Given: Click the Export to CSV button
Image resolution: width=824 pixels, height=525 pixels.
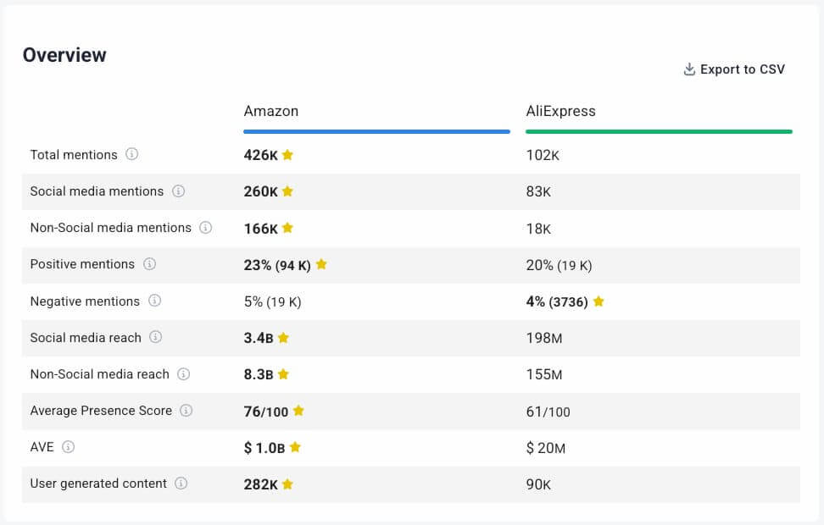Looking at the screenshot, I should 742,69.
